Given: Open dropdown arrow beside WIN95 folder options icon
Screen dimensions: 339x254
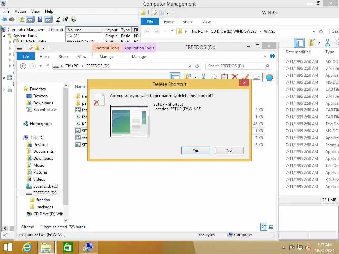Looking at the screenshot, I should (x=319, y=43).
